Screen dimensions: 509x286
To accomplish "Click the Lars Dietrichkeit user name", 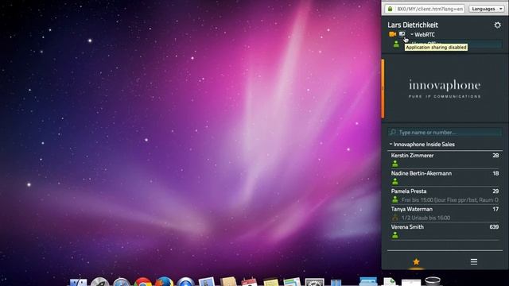I will tap(413, 25).
